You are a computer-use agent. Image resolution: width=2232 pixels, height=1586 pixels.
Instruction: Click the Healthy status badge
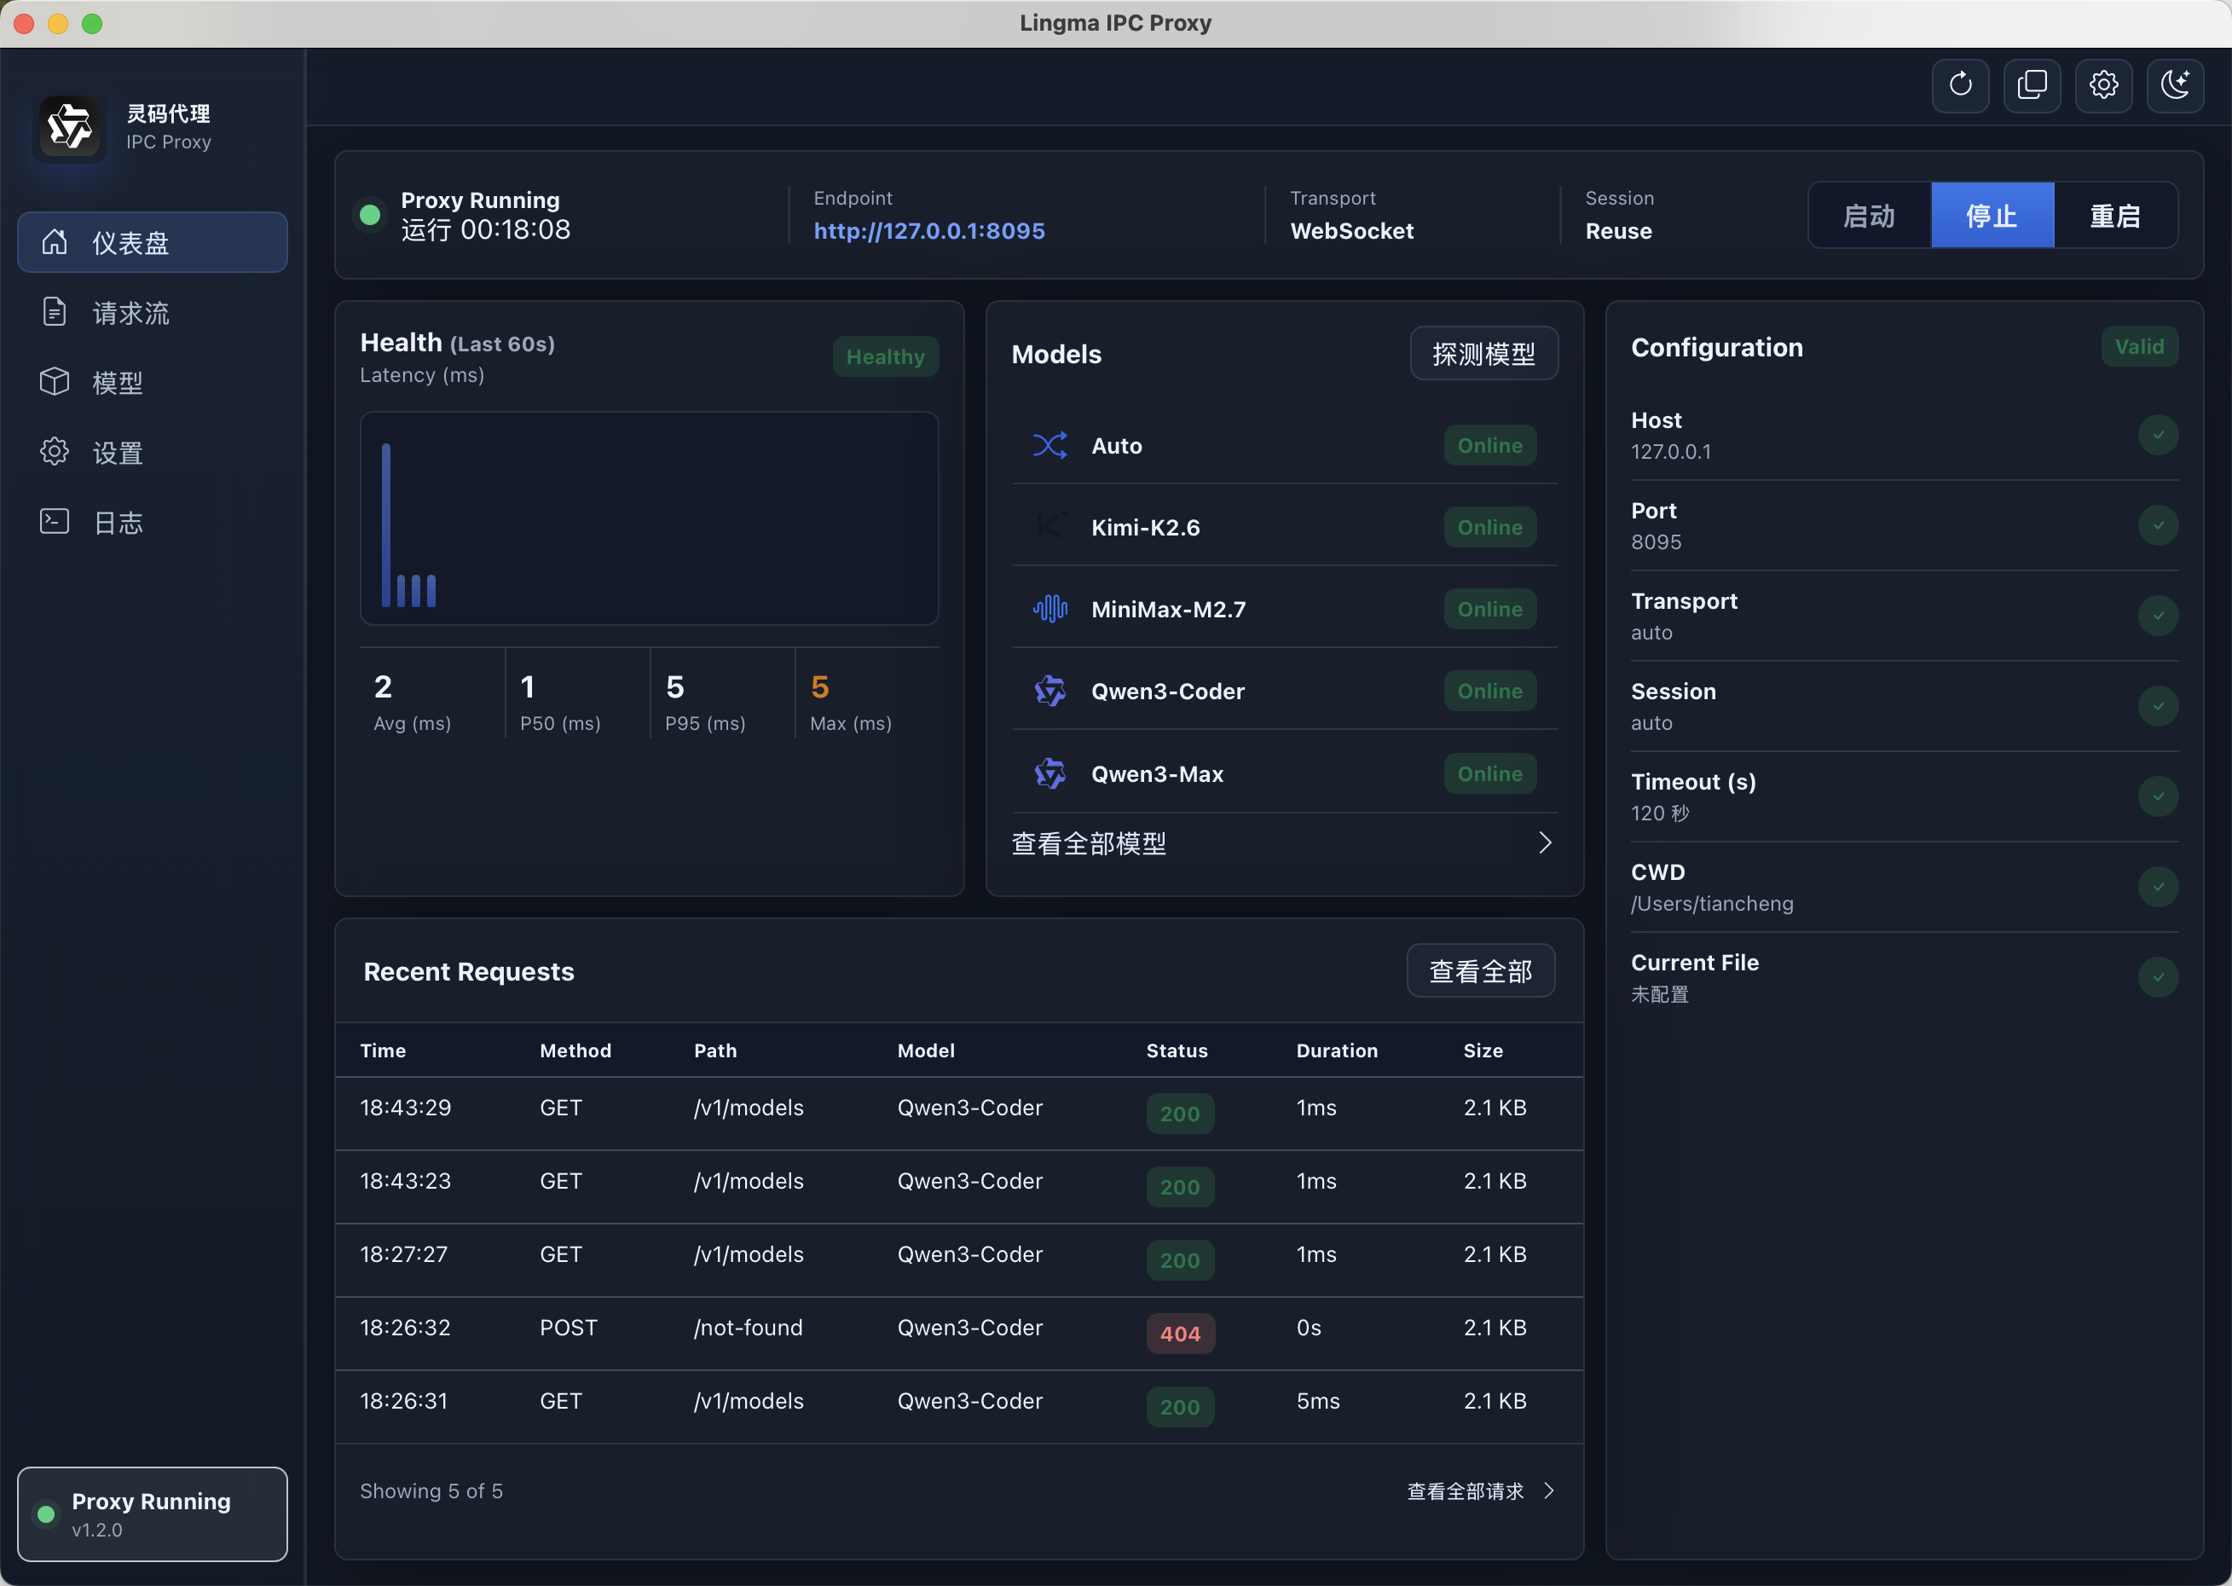(885, 356)
